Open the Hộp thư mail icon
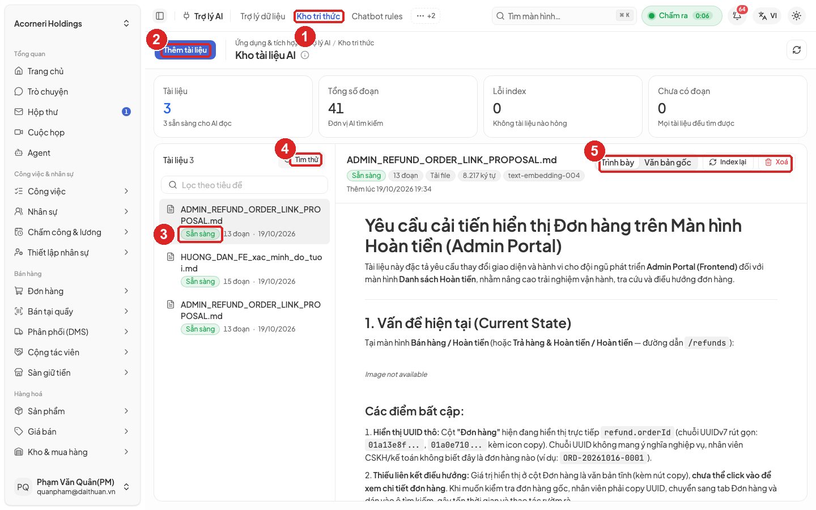Viewport: 816px width, 510px height. [19, 112]
